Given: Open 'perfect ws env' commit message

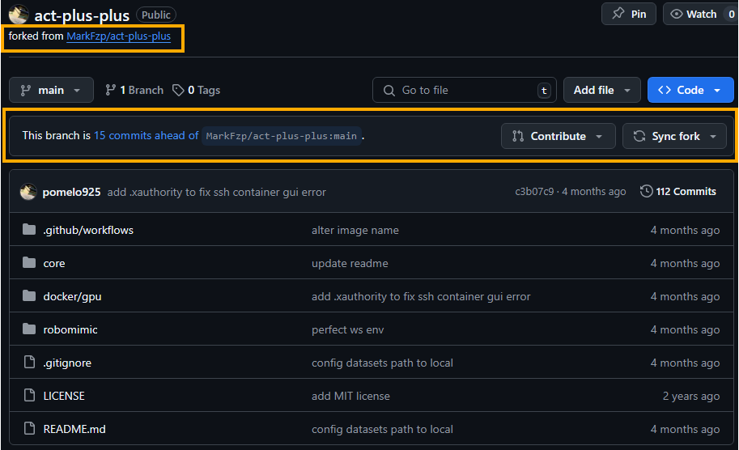Looking at the screenshot, I should [x=348, y=329].
